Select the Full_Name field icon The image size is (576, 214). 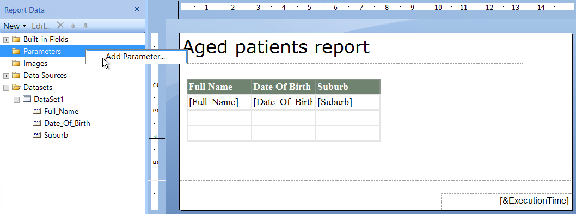pyautogui.click(x=36, y=111)
